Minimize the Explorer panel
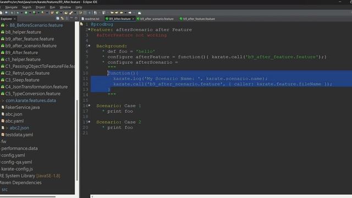Viewport: 352px width, 198px height. click(x=71, y=18)
